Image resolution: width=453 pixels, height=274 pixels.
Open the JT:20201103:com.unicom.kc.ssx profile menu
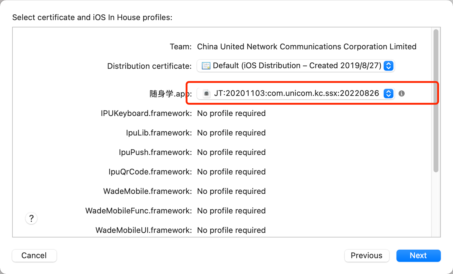(x=296, y=93)
